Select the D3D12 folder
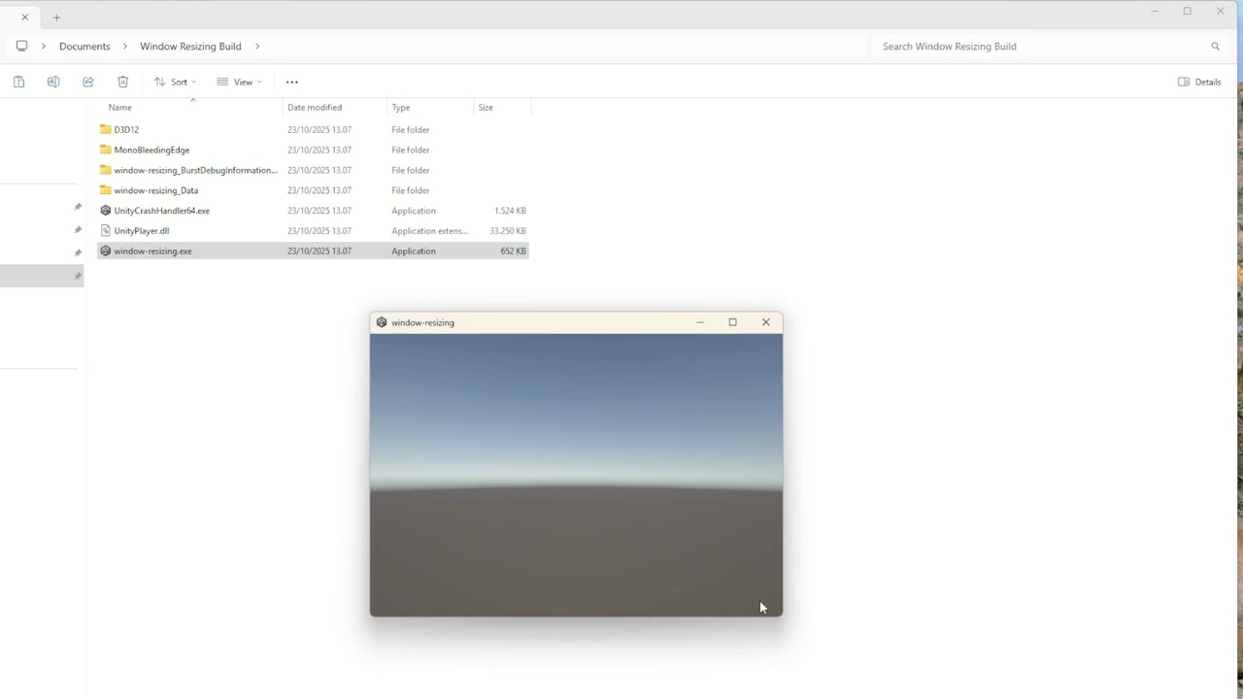1243x699 pixels. [126, 129]
